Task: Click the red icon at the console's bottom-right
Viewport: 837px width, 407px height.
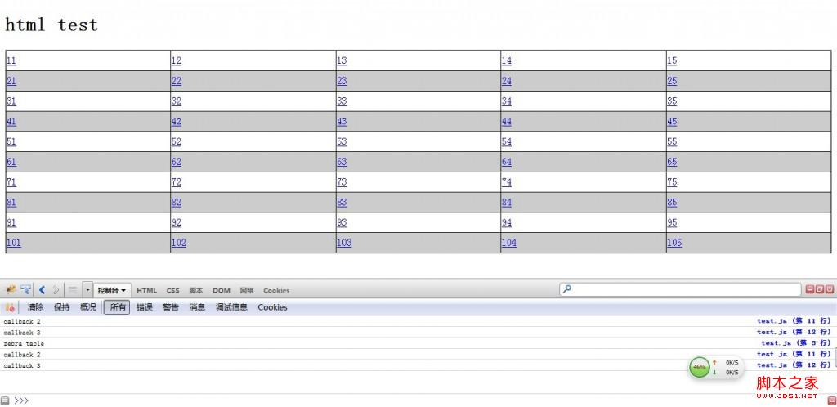Action: coord(830,400)
